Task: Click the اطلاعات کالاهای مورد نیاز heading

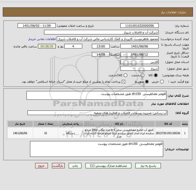Action: (170, 104)
